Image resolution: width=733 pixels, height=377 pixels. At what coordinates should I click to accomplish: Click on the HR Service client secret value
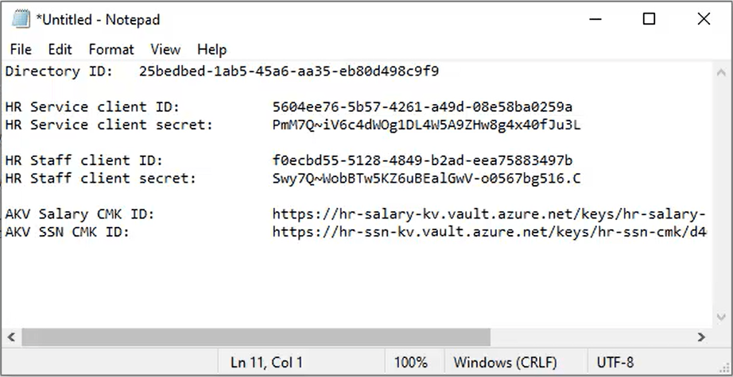(x=426, y=125)
